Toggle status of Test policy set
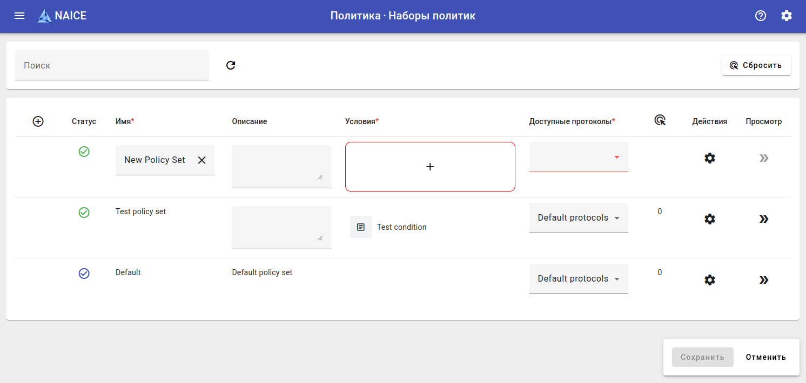The image size is (806, 383). [84, 213]
